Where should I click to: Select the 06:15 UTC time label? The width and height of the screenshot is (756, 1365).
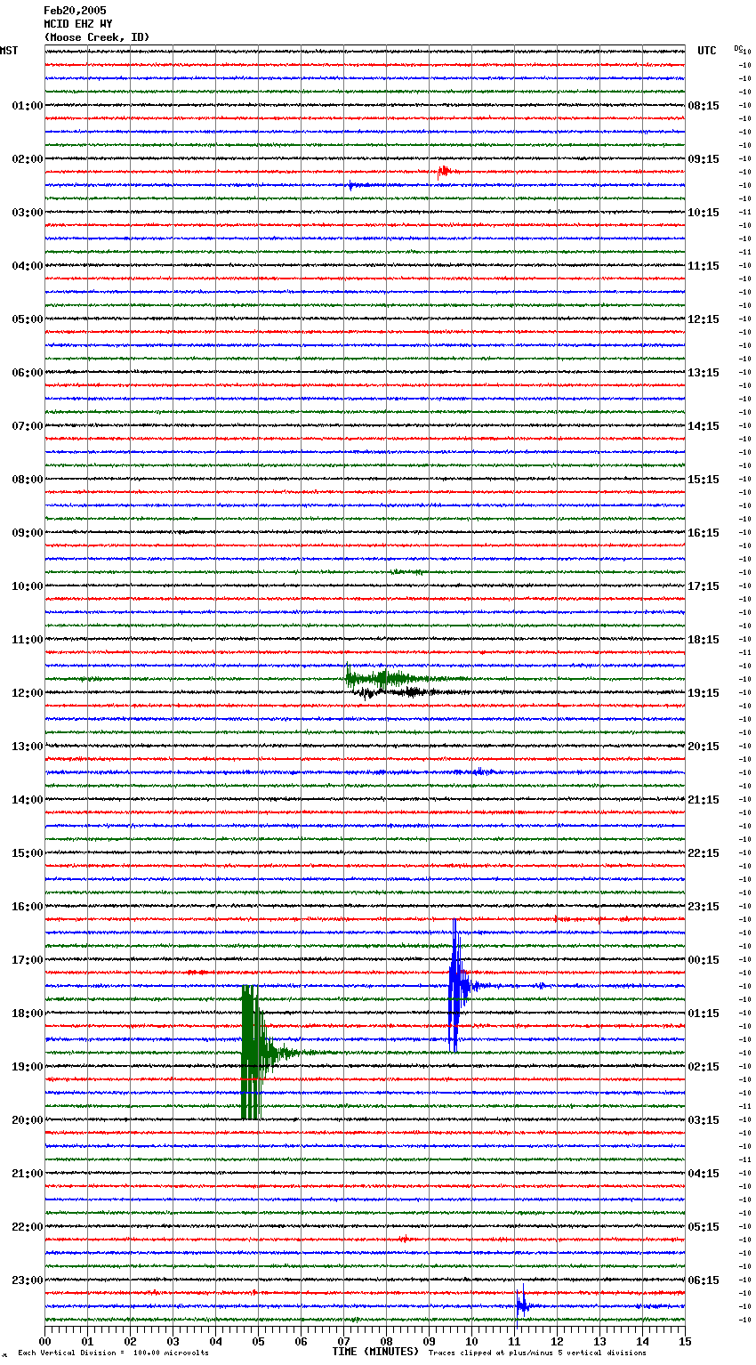[704, 1280]
